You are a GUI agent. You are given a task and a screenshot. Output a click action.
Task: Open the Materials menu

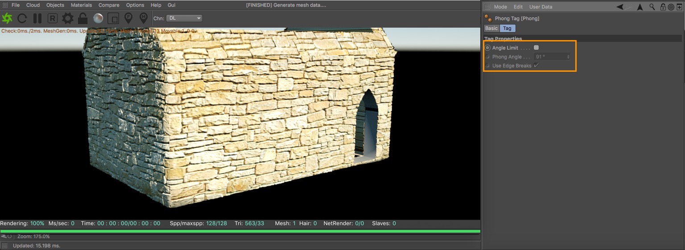(x=81, y=5)
